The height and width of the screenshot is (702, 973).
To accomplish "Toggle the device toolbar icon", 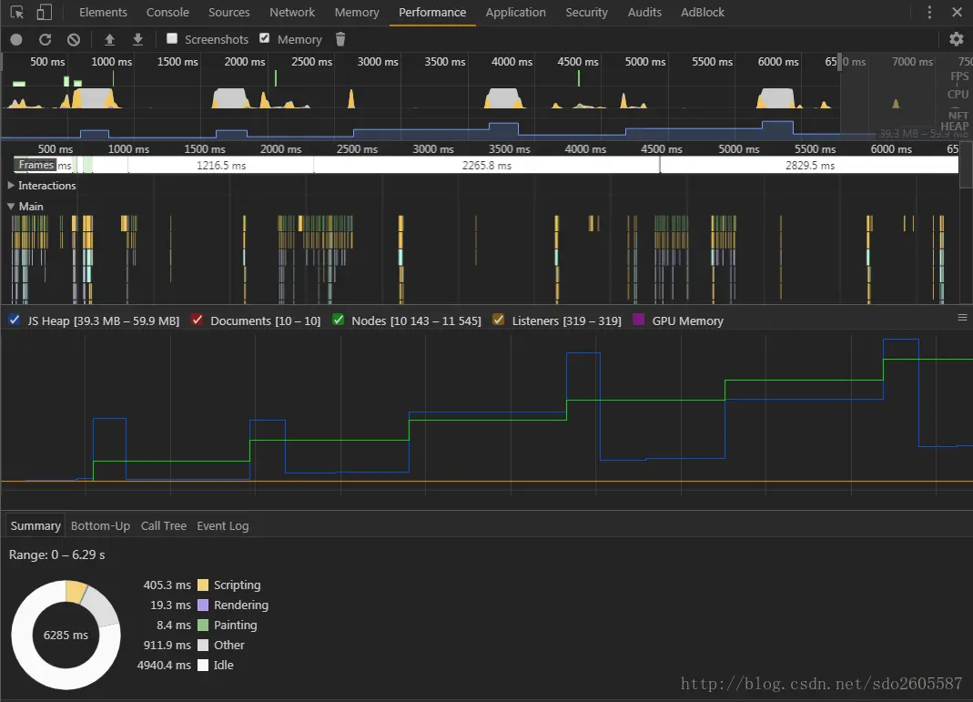I will 45,13.
